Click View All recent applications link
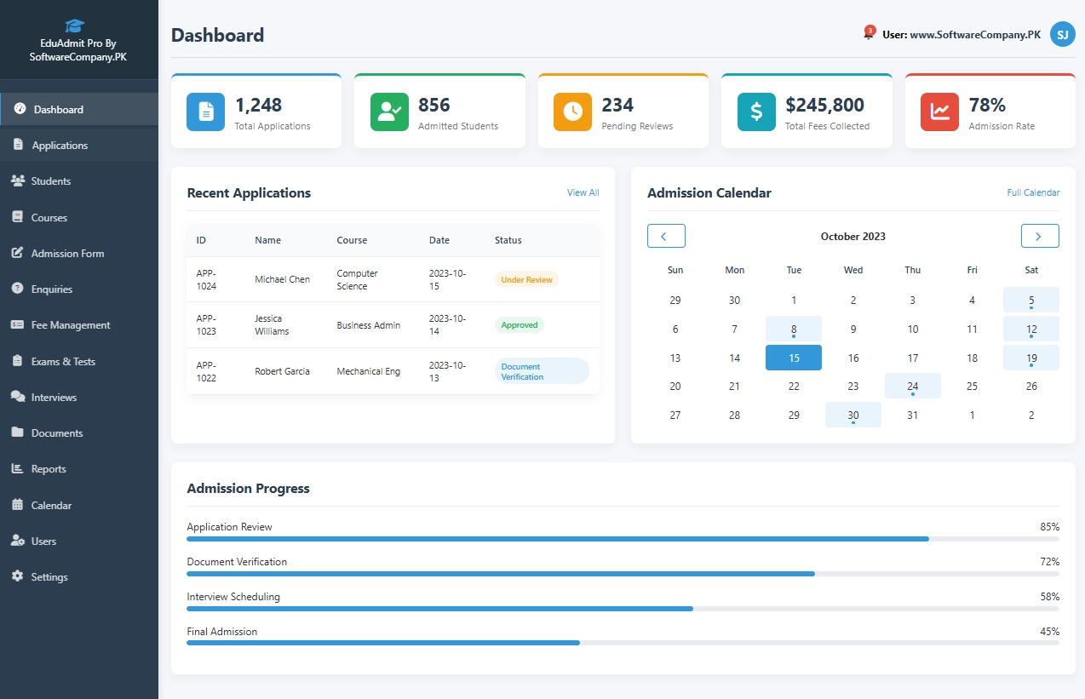The image size is (1085, 699). point(583,193)
